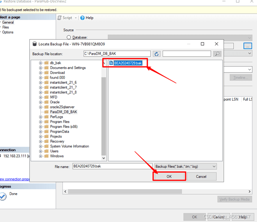Click the search text box in dialog

pyautogui.click(x=187, y=54)
